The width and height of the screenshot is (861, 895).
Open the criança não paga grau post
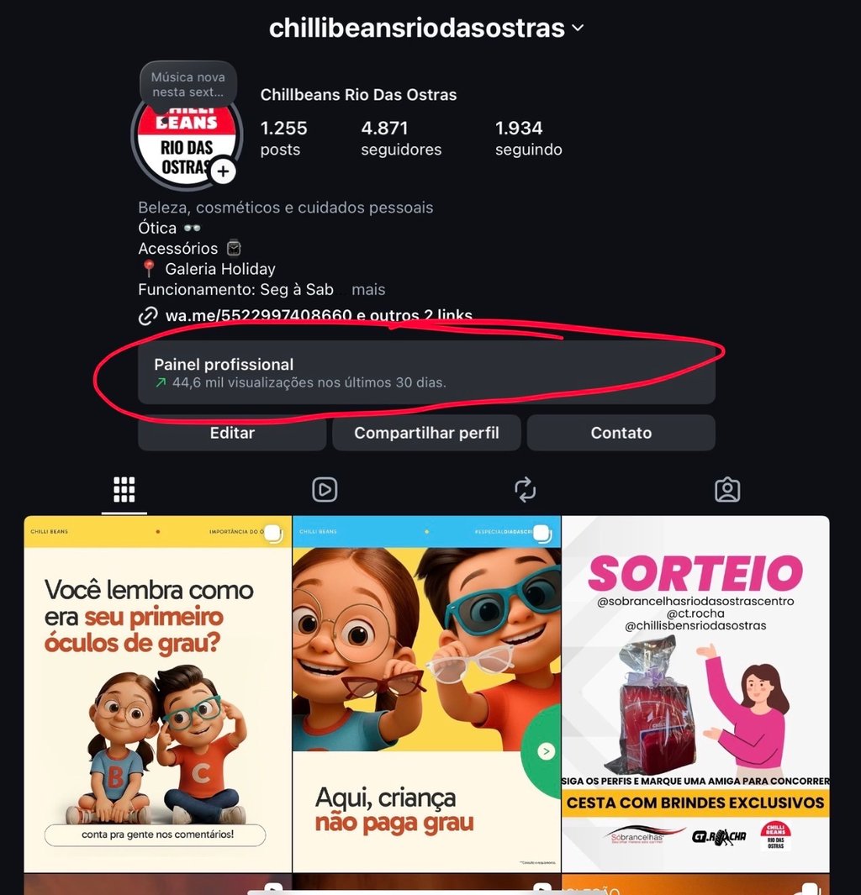(426, 693)
